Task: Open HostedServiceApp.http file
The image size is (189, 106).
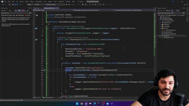Action: [x=170, y=34]
